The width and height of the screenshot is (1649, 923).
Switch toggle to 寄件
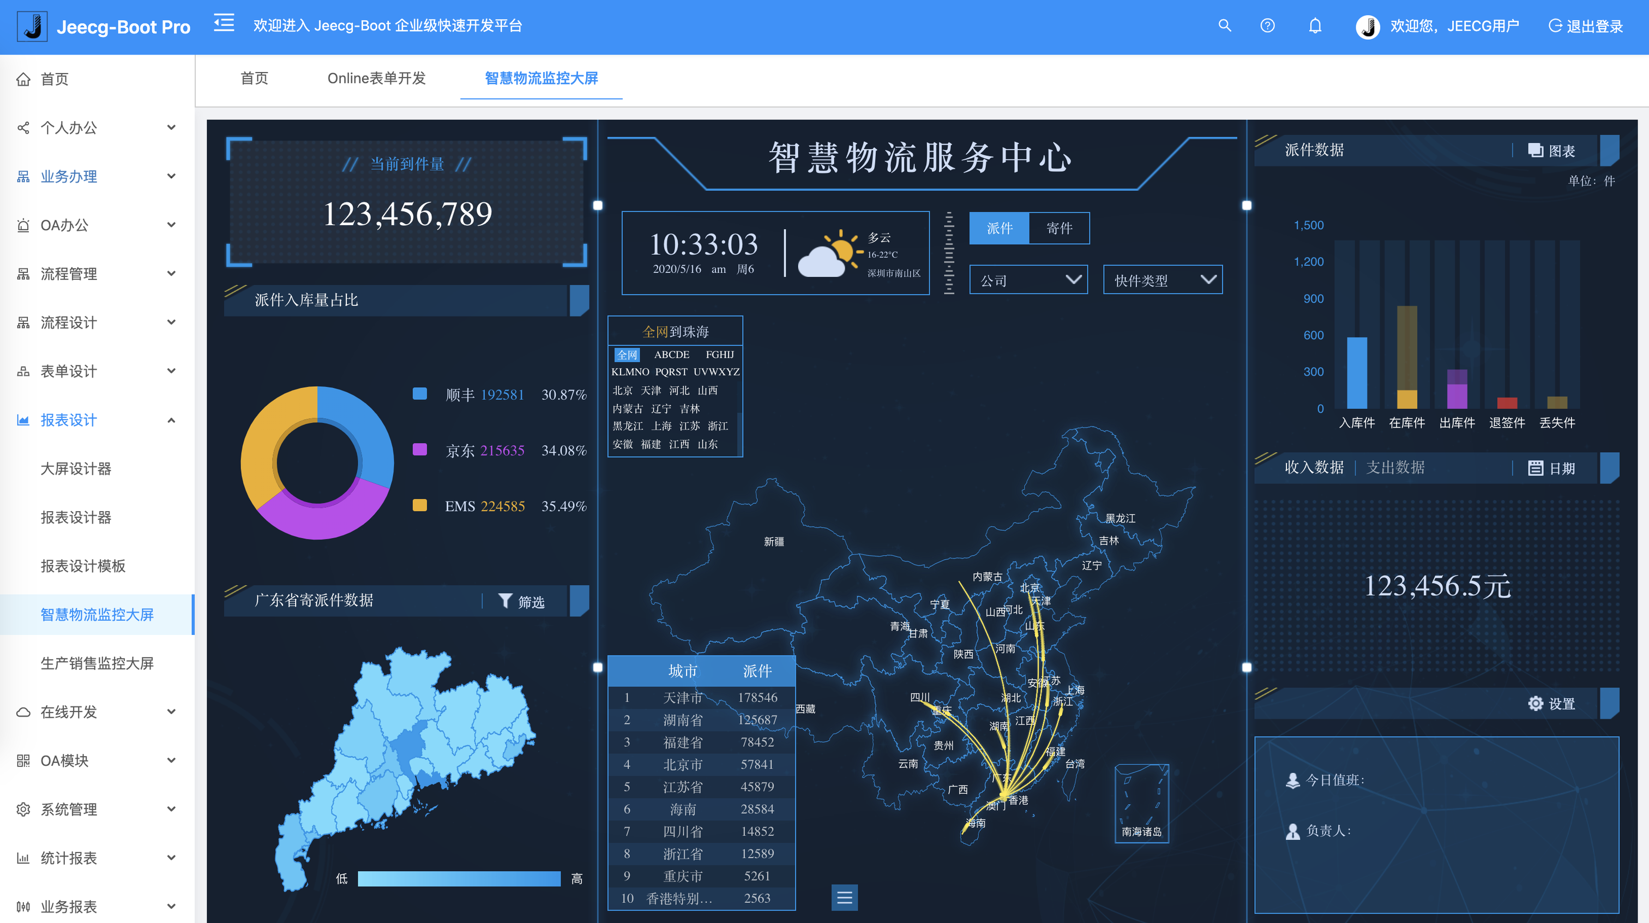(x=1059, y=228)
